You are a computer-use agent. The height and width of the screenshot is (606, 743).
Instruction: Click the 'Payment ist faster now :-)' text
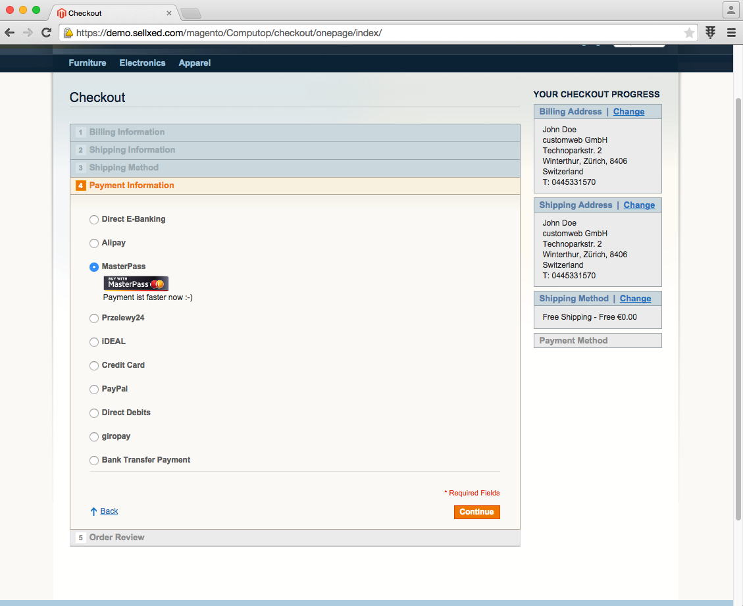coord(148,297)
